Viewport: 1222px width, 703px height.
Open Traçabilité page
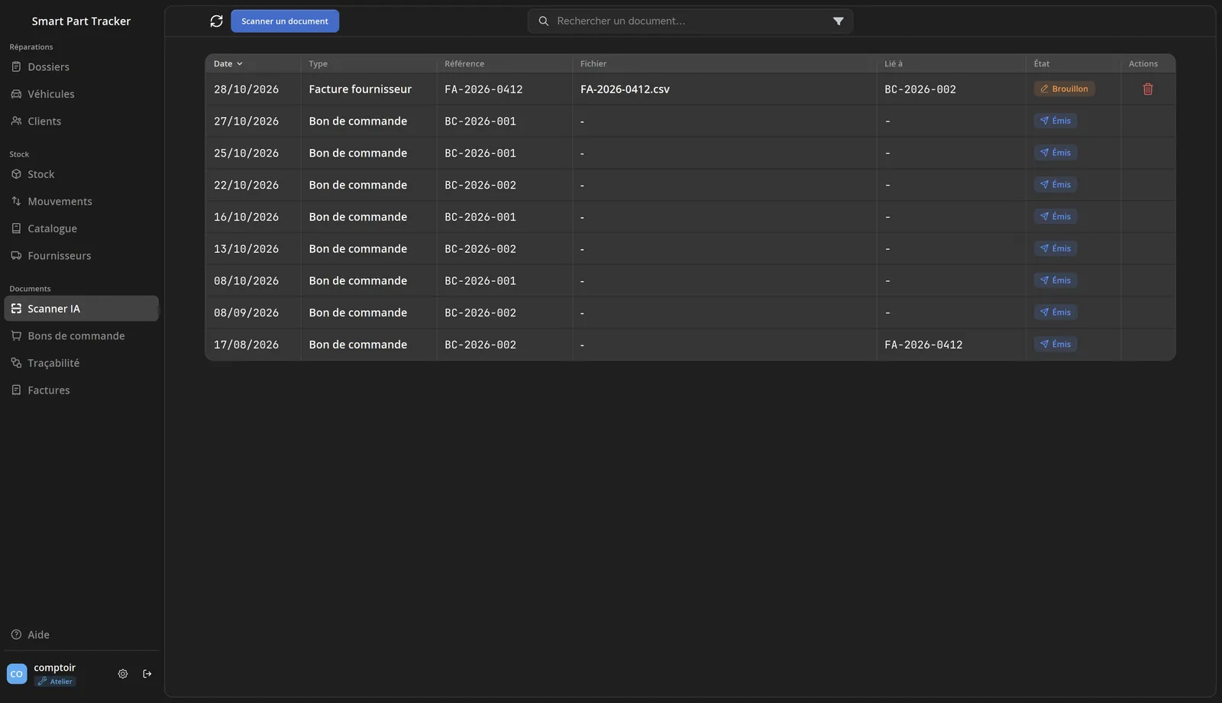(x=82, y=363)
